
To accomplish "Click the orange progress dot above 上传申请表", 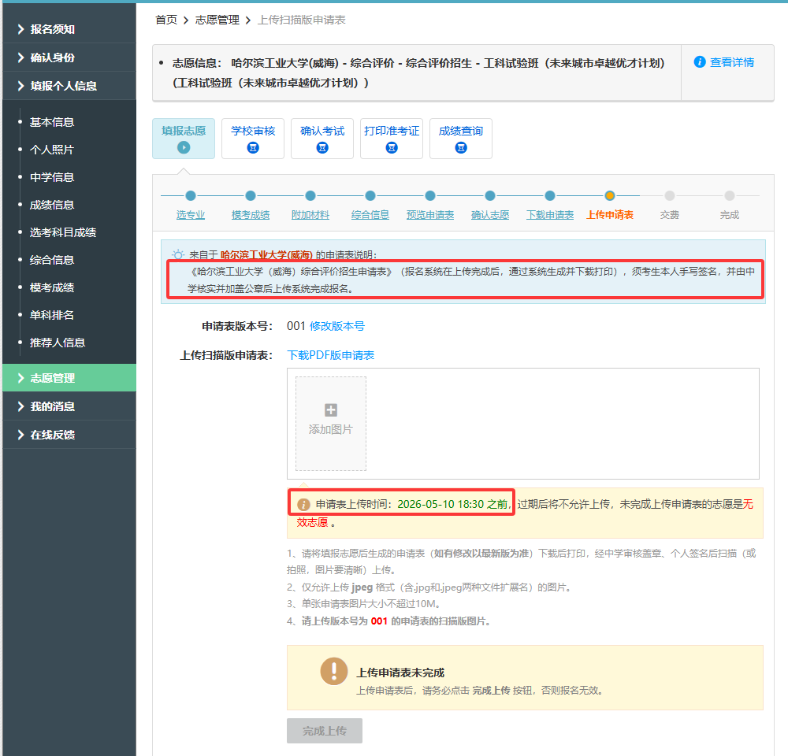I will click(x=610, y=196).
